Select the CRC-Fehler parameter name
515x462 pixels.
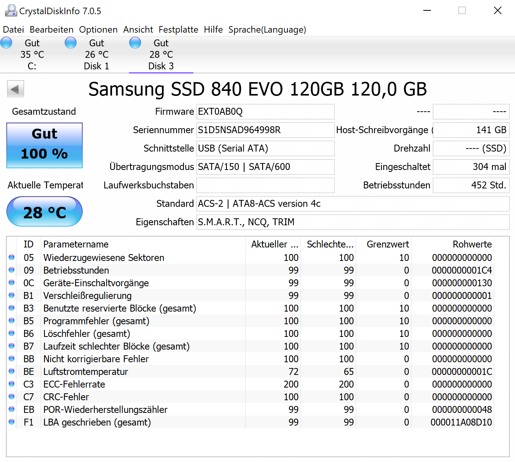click(x=66, y=397)
